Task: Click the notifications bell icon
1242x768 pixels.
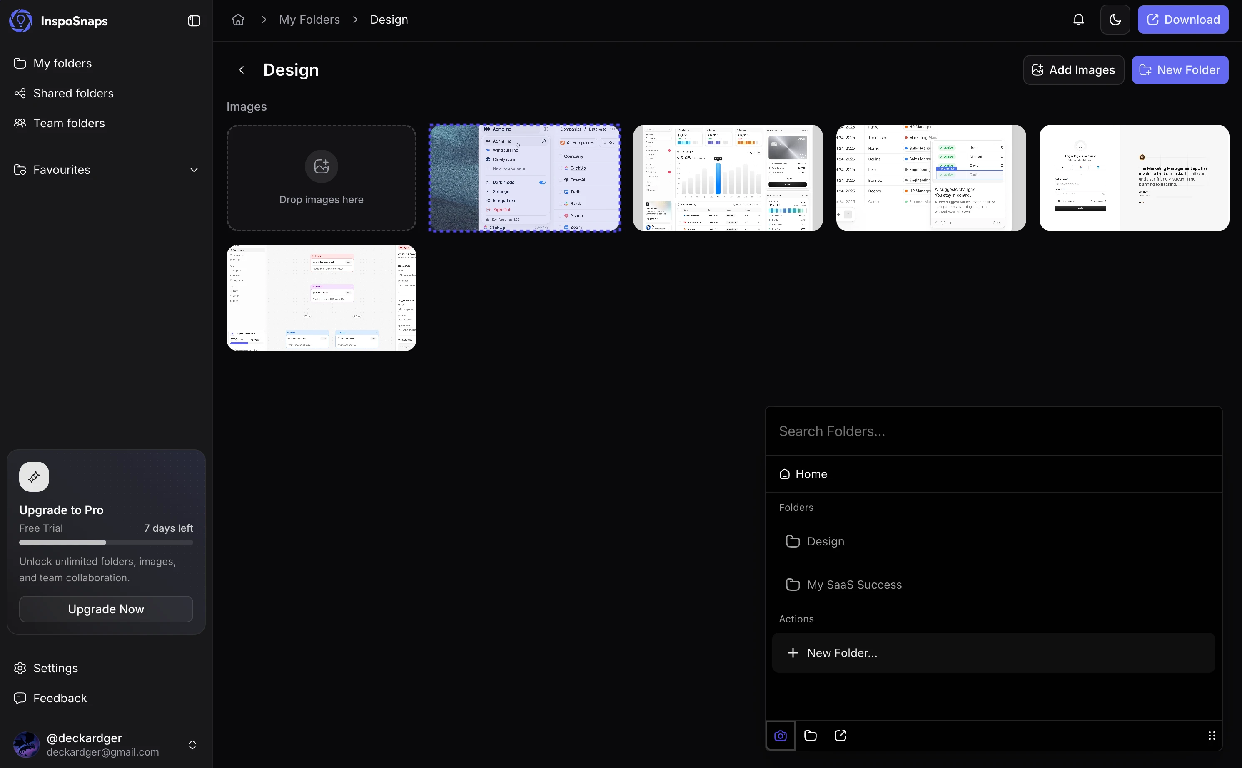Action: tap(1078, 20)
